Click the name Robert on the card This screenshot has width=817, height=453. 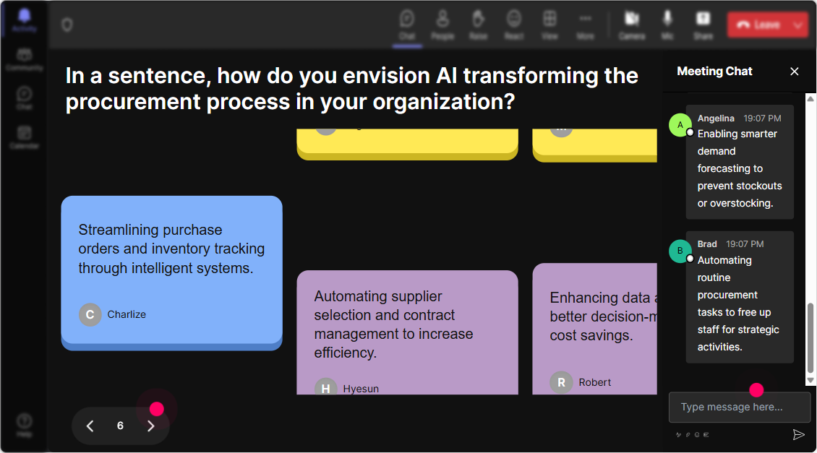click(x=594, y=382)
